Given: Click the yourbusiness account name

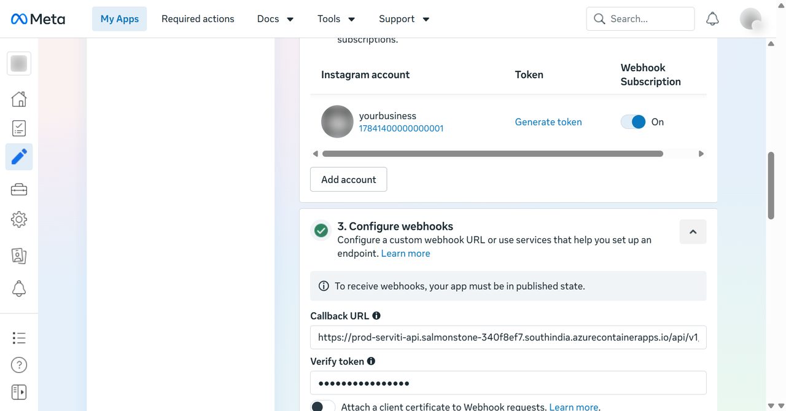Looking at the screenshot, I should 387,115.
